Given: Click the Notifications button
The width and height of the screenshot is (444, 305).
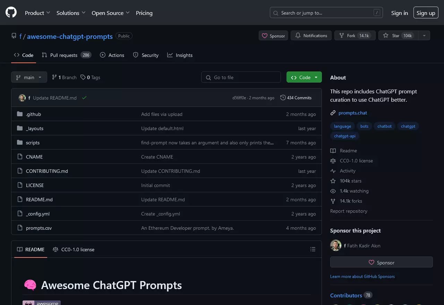Looking at the screenshot, I should [x=311, y=35].
